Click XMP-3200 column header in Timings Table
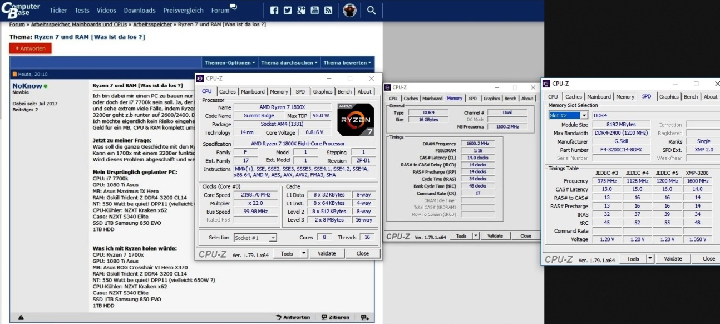 click(x=697, y=173)
